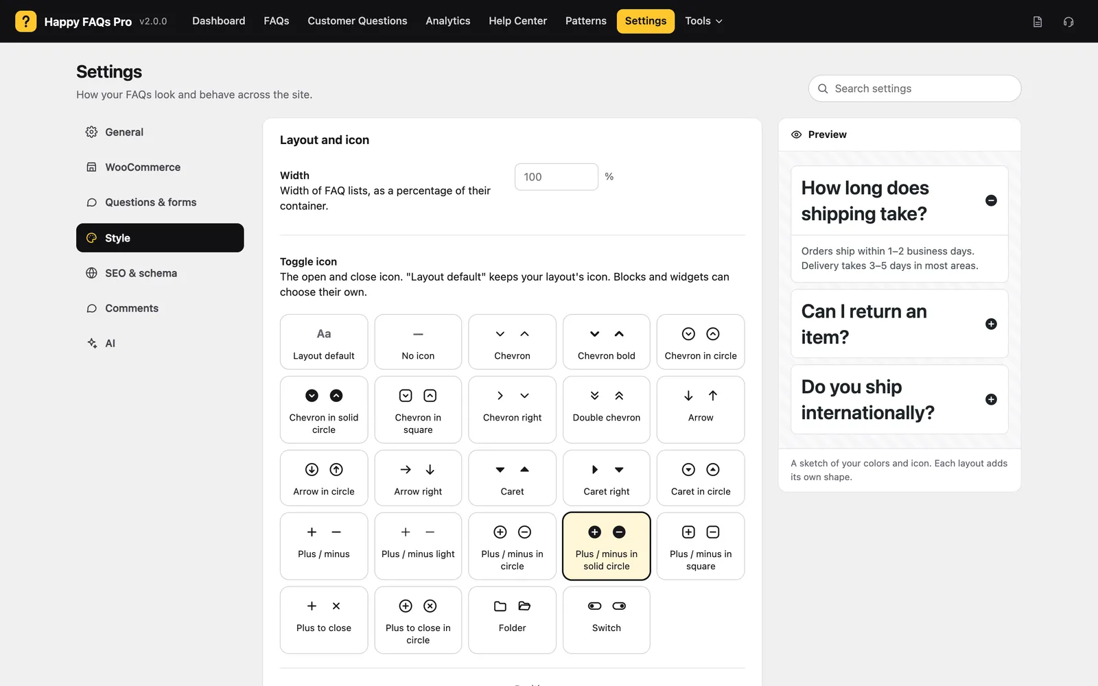
Task: Choose Plus / minus in circle icon
Action: coord(512,546)
